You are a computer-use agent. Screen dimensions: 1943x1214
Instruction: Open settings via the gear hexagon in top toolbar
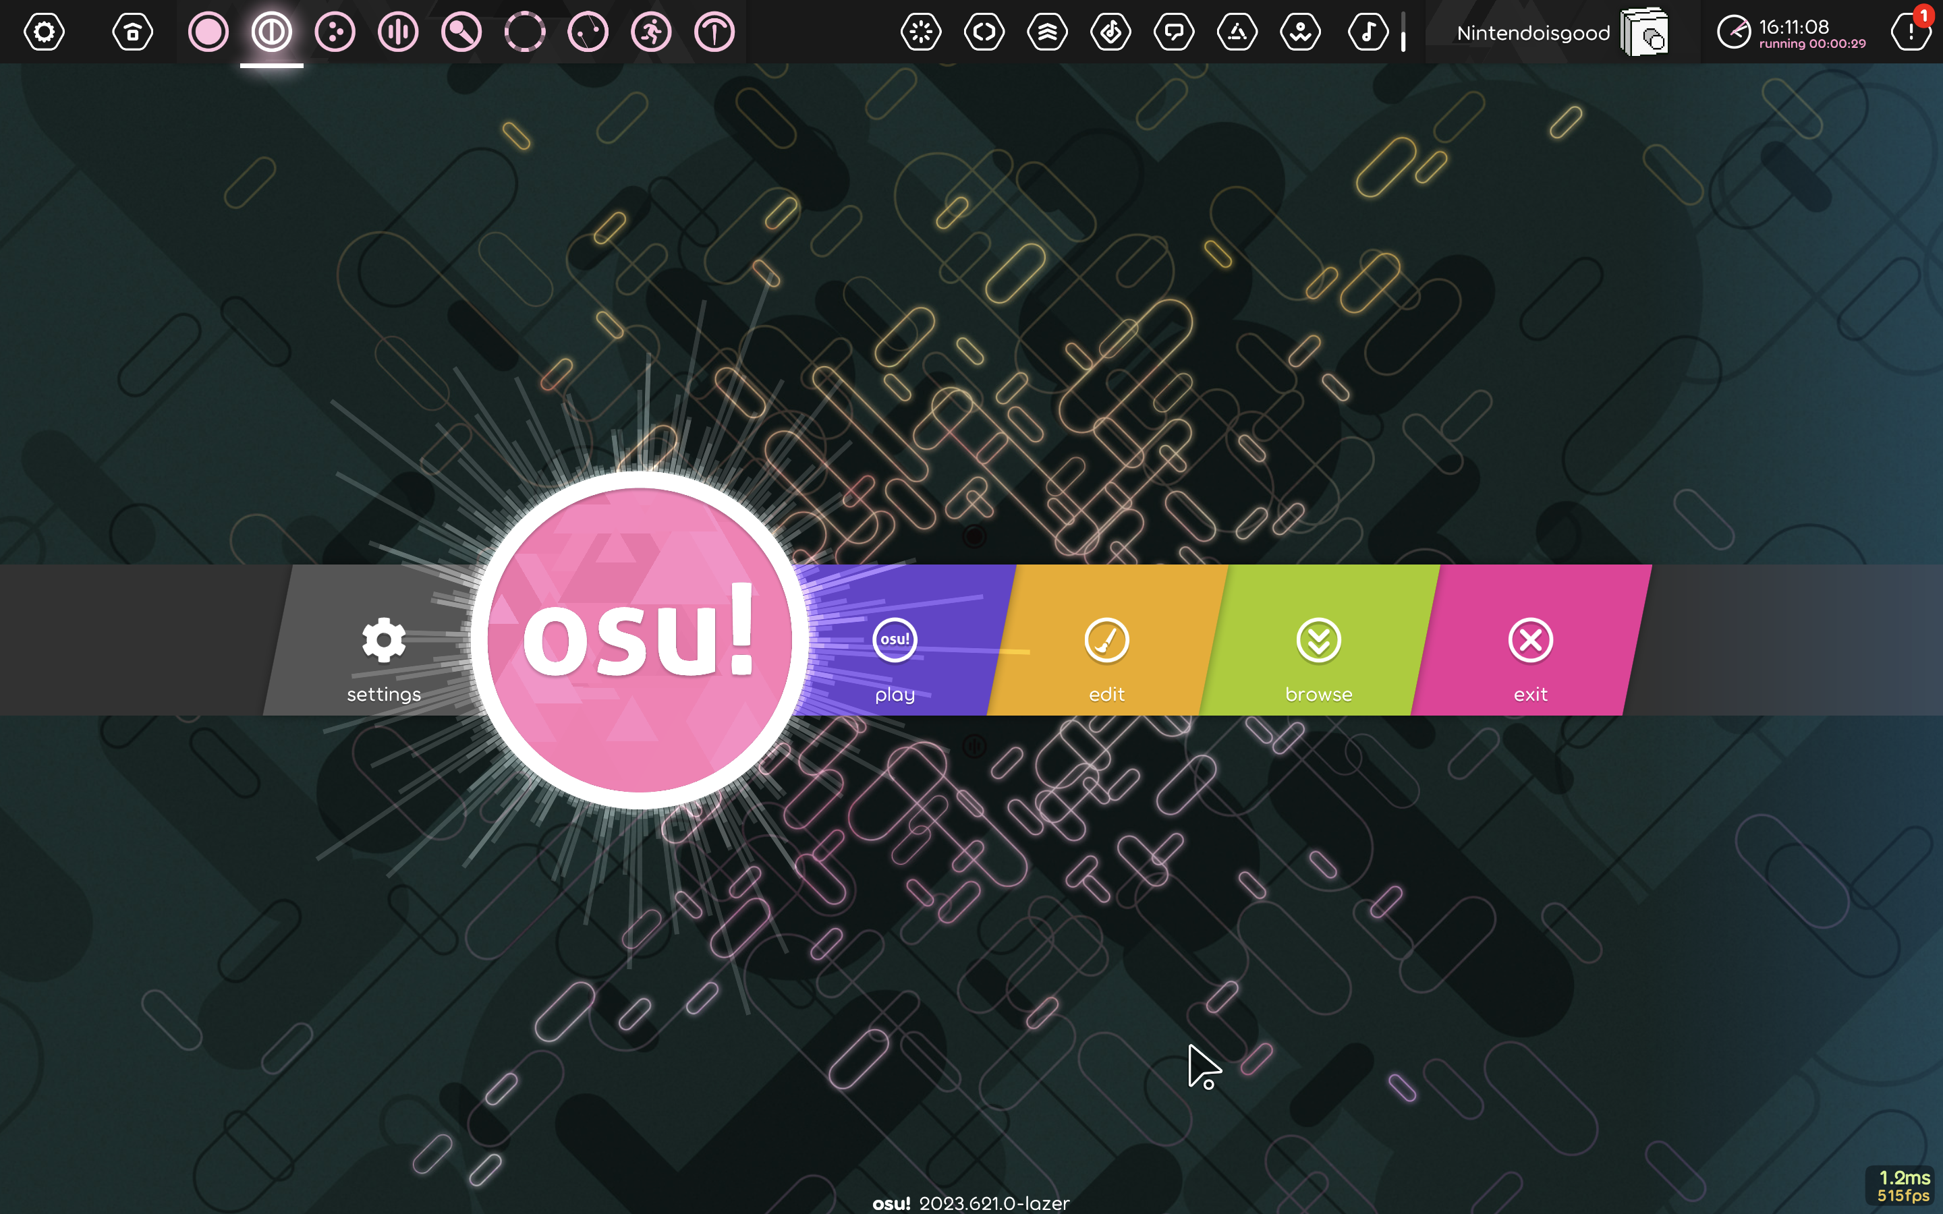[44, 32]
